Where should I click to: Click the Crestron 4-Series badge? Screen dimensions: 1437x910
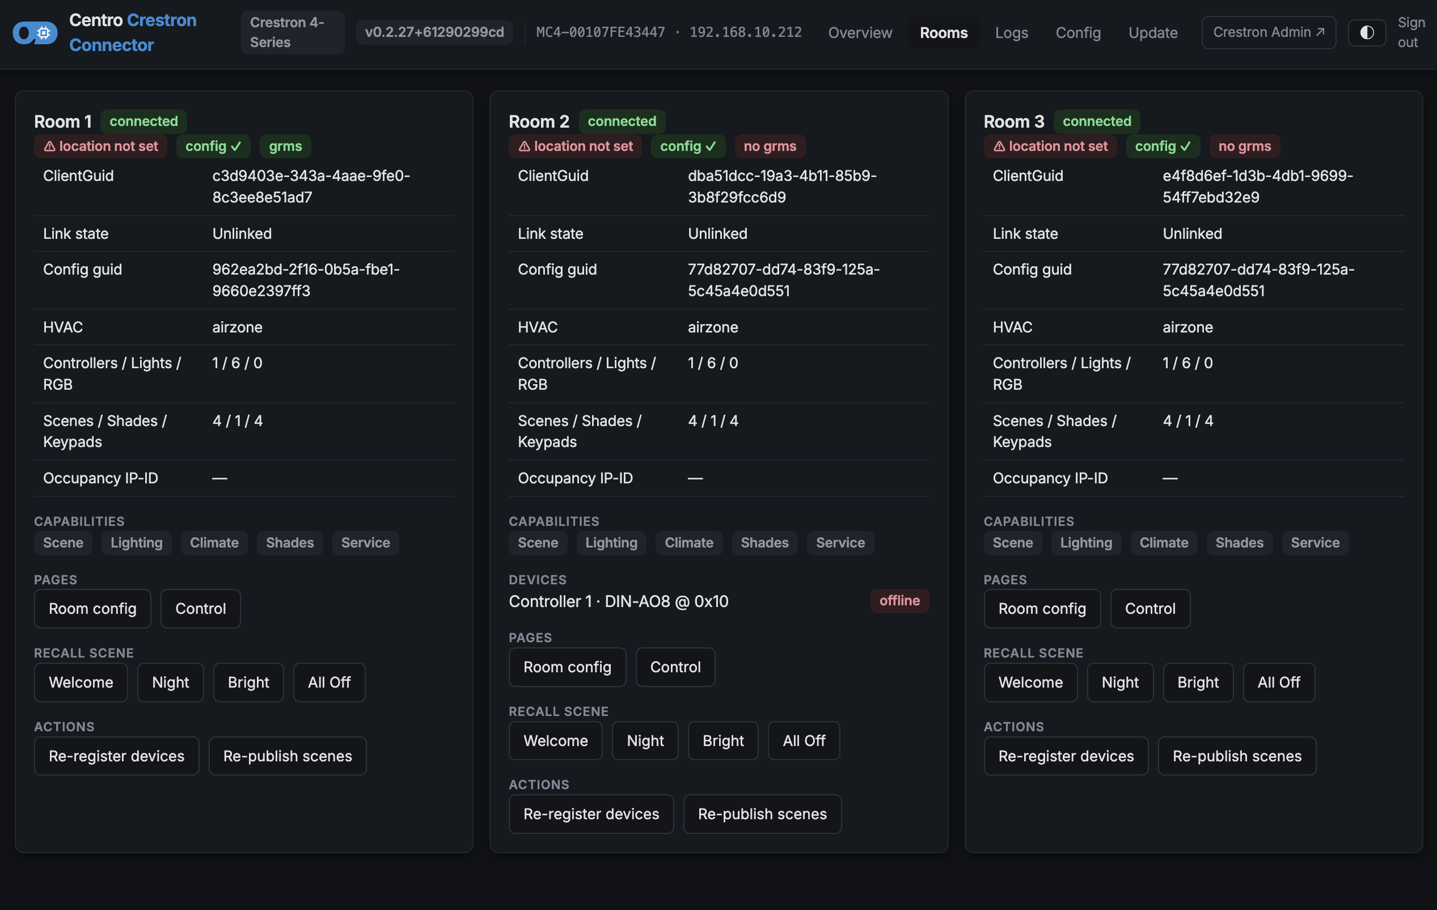[293, 32]
